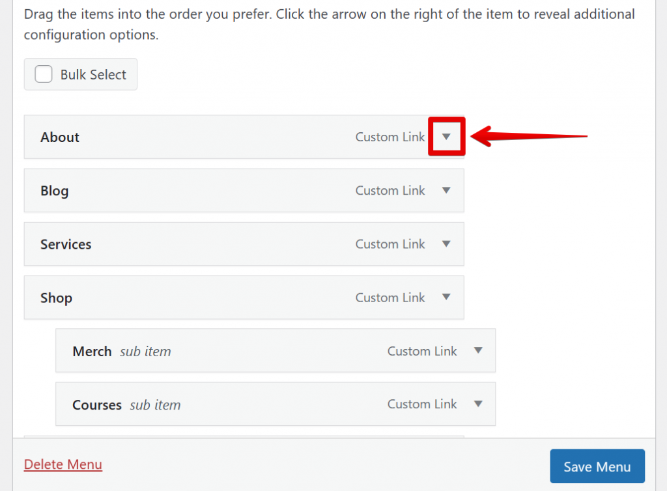667x491 pixels.
Task: Click Custom Link text on the About item
Action: 390,137
